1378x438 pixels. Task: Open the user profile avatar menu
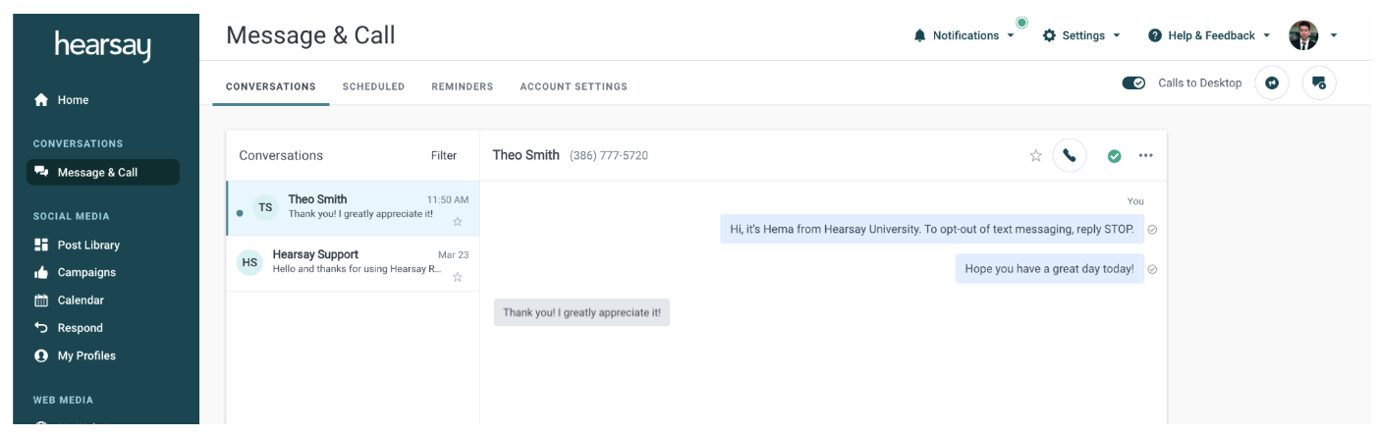[x=1313, y=35]
